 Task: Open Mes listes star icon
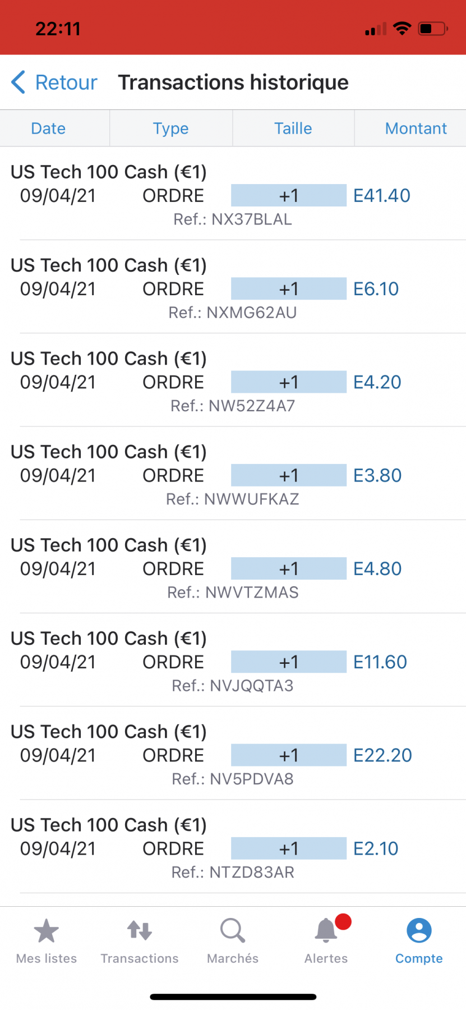47,931
